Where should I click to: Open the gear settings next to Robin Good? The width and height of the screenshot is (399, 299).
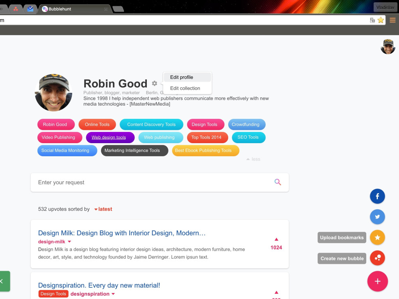(154, 83)
